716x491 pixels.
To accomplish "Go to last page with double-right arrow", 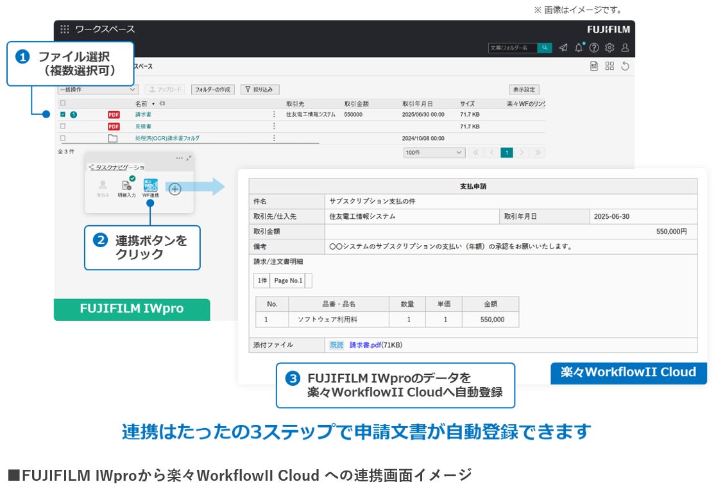I will tap(538, 153).
